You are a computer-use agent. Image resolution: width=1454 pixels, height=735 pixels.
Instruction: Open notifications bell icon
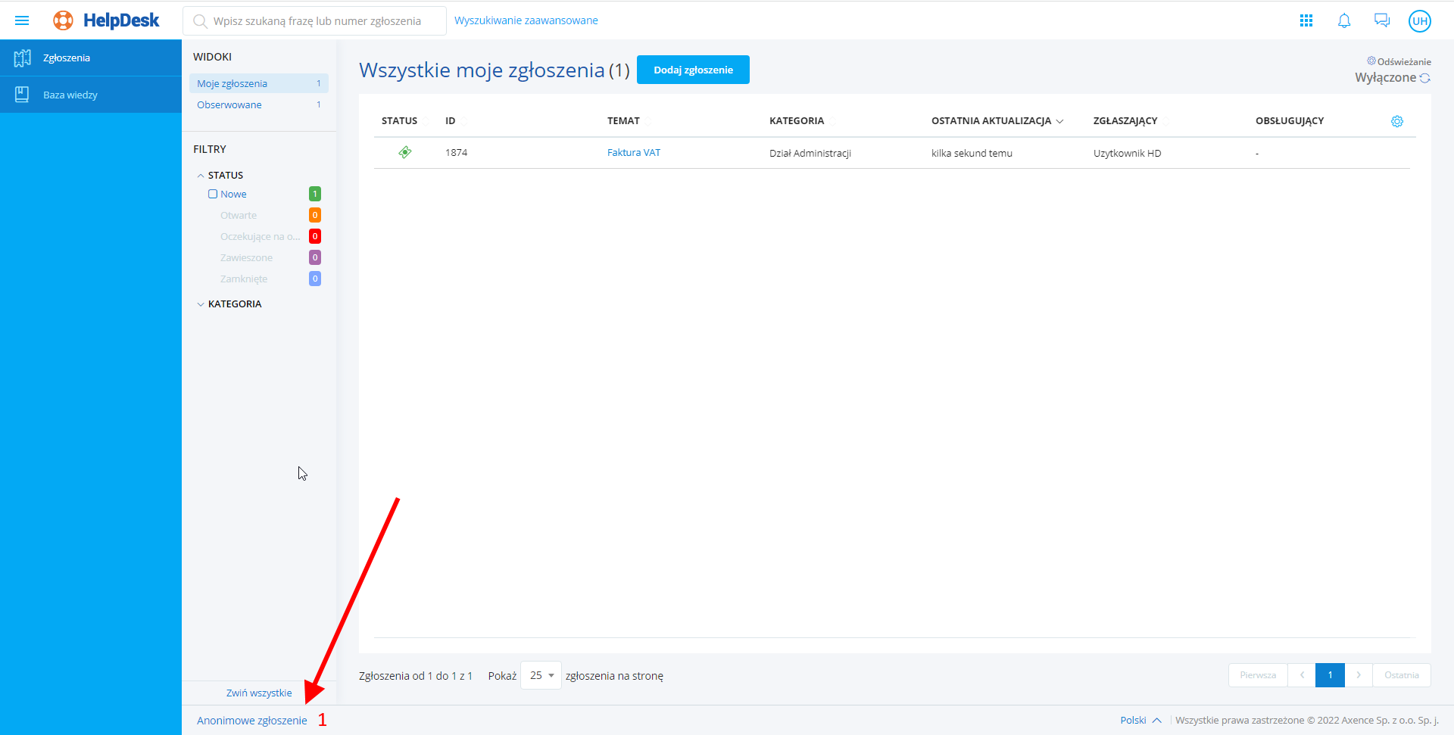(1343, 20)
